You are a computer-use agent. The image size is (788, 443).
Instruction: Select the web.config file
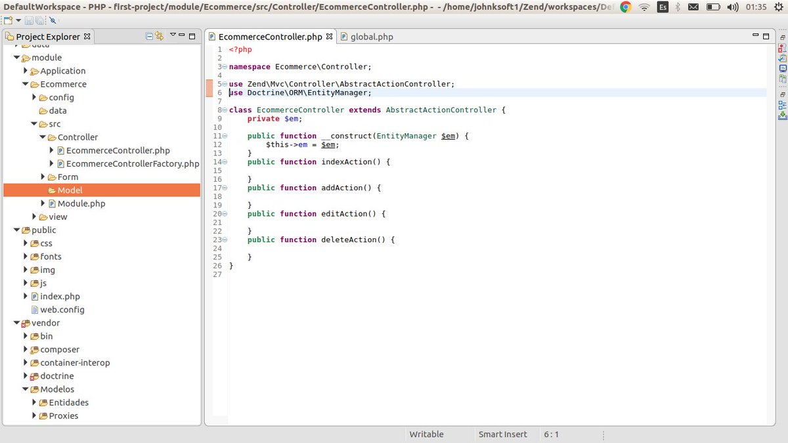[62, 310]
